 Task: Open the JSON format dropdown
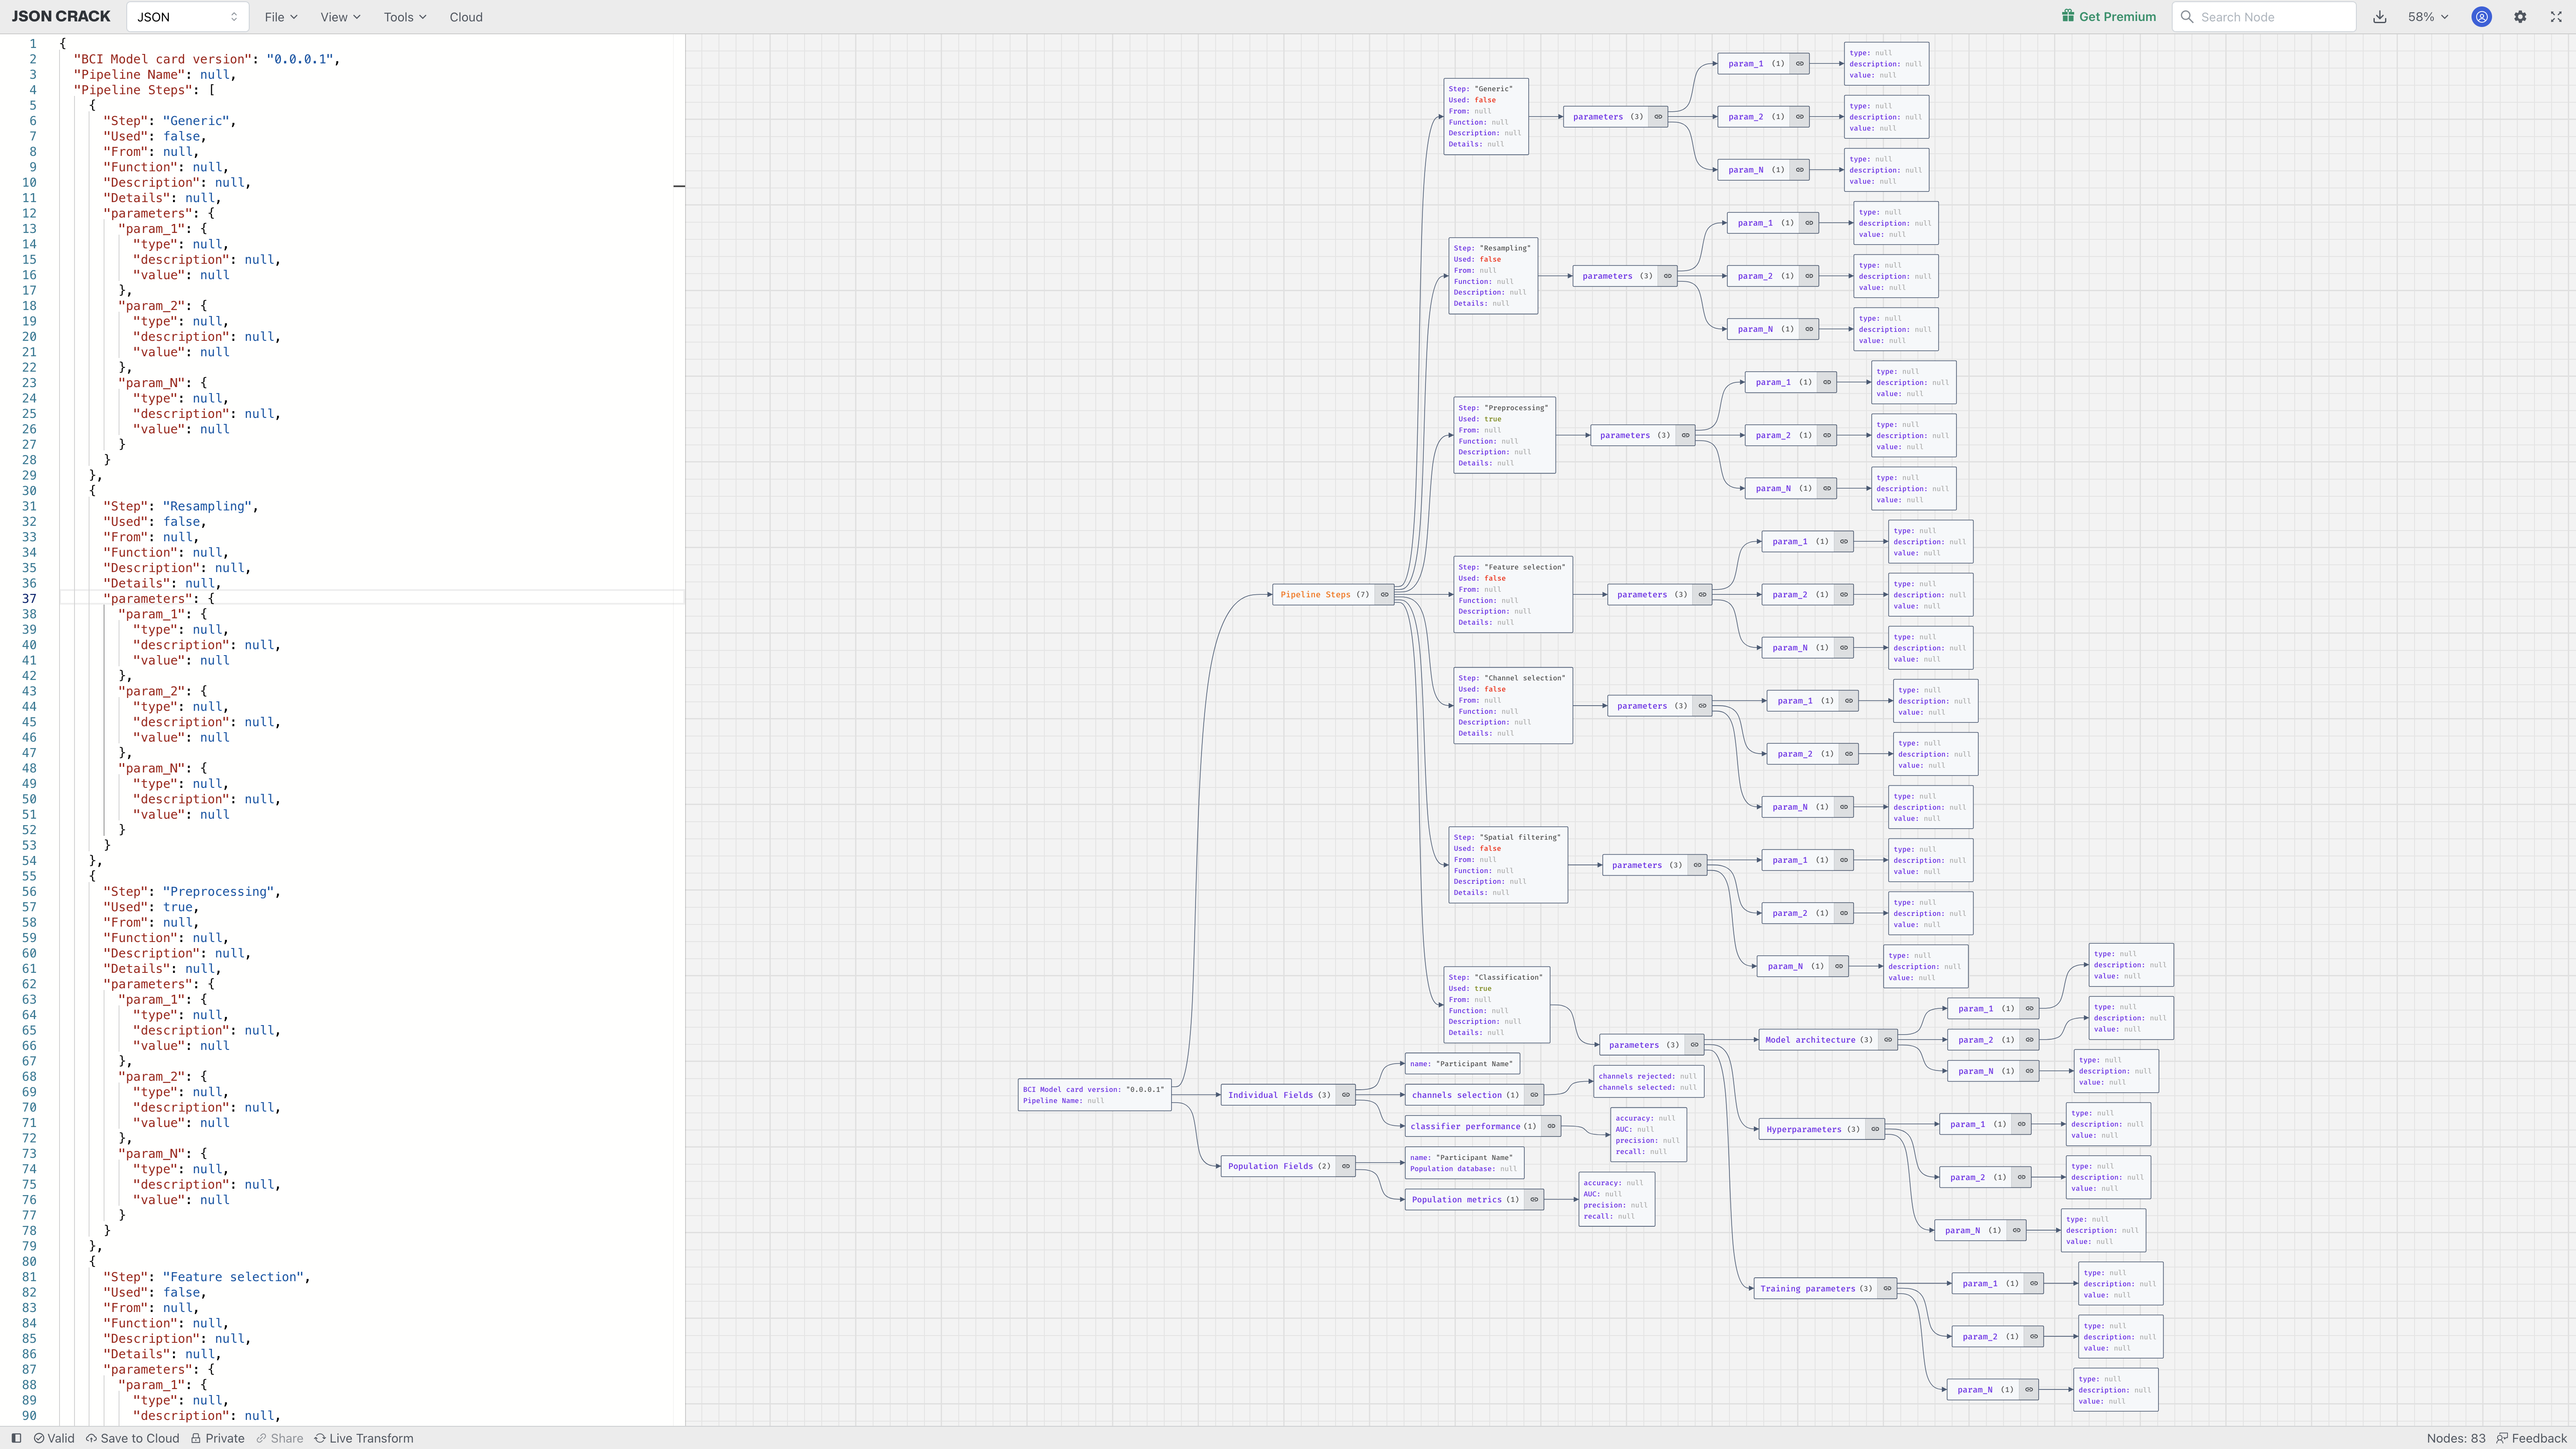[x=187, y=17]
